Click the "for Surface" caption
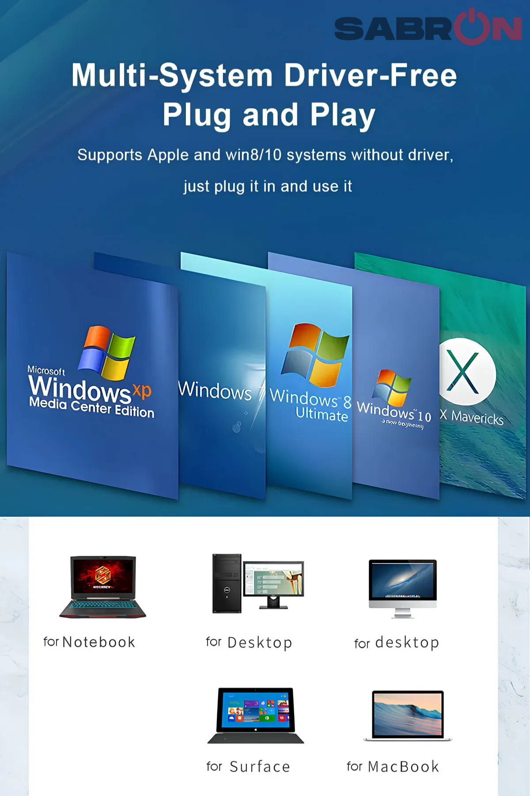 coord(248,766)
